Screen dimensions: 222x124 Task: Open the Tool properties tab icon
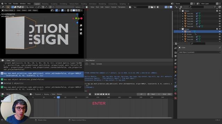176,48
